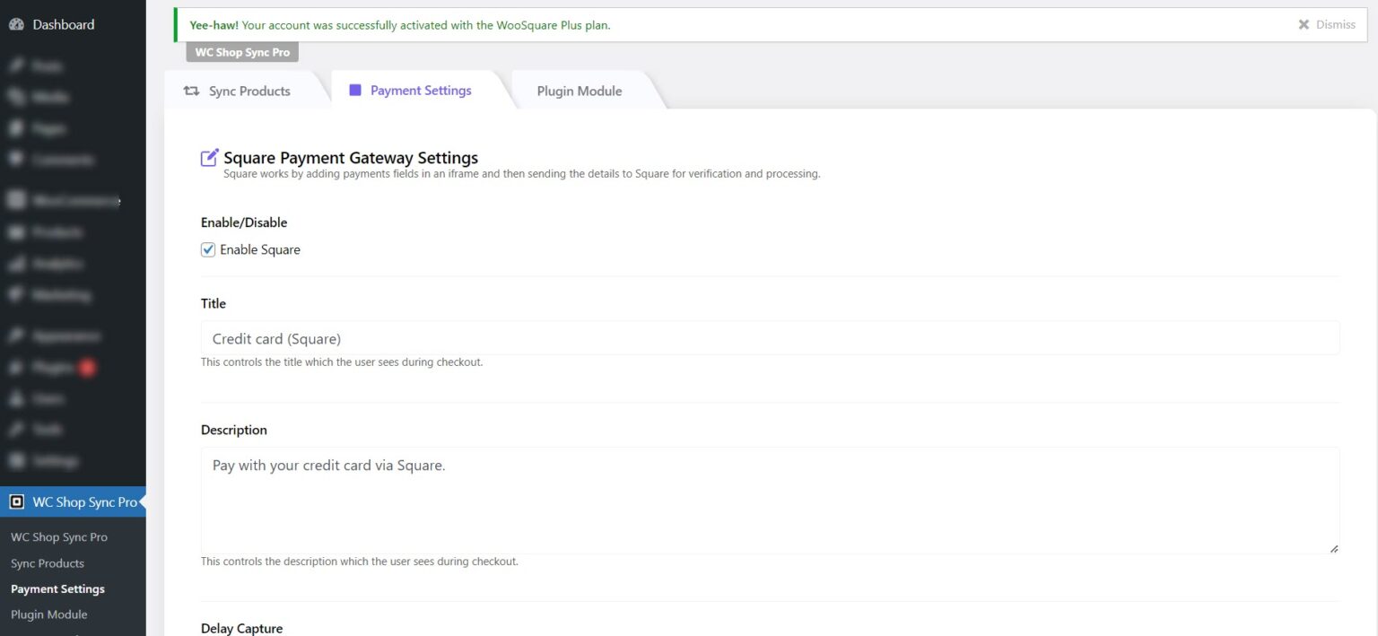
Task: Click help text about title seen during checkout
Action: pyautogui.click(x=342, y=362)
